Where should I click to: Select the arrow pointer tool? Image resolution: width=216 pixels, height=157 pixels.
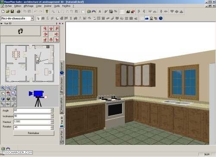pos(38,18)
